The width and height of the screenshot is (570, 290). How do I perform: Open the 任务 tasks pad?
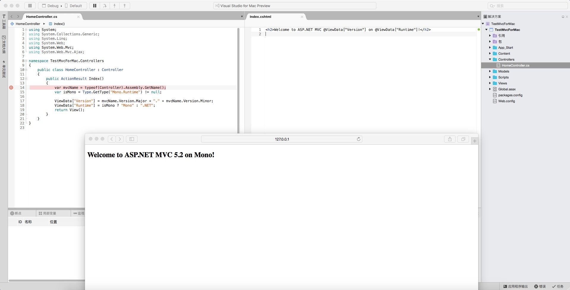[558, 286]
